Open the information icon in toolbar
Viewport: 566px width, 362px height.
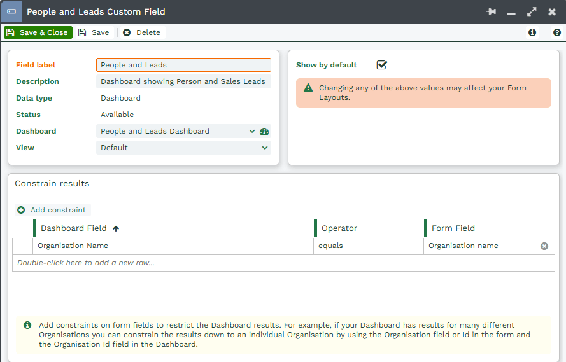(532, 32)
